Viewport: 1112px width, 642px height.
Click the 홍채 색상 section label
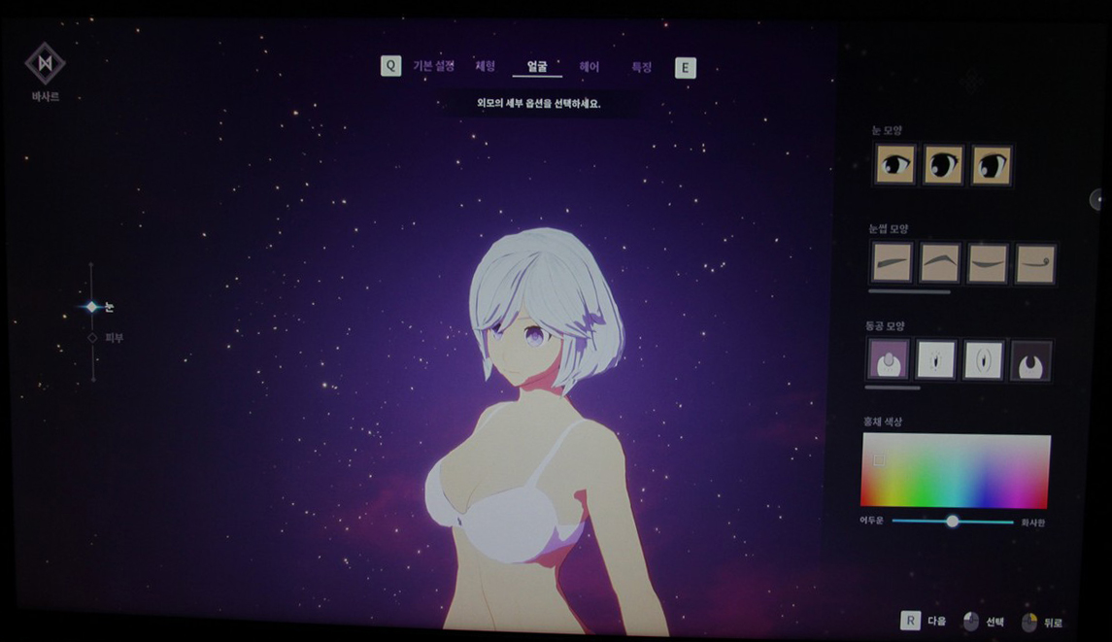coord(882,422)
